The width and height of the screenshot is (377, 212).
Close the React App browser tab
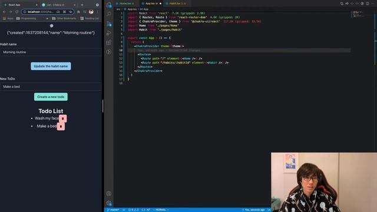37,5
